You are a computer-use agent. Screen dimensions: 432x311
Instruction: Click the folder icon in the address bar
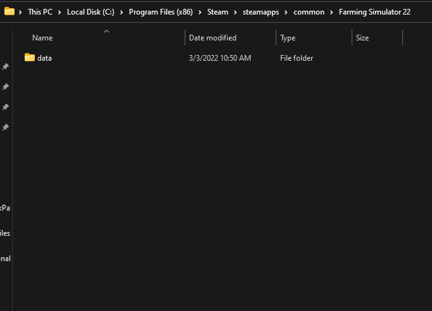pos(9,11)
